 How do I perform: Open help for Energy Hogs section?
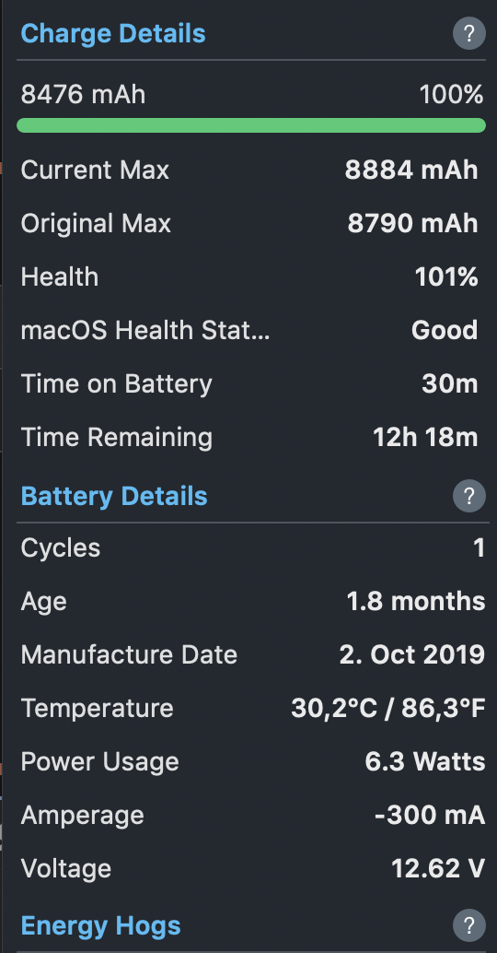[x=469, y=925]
